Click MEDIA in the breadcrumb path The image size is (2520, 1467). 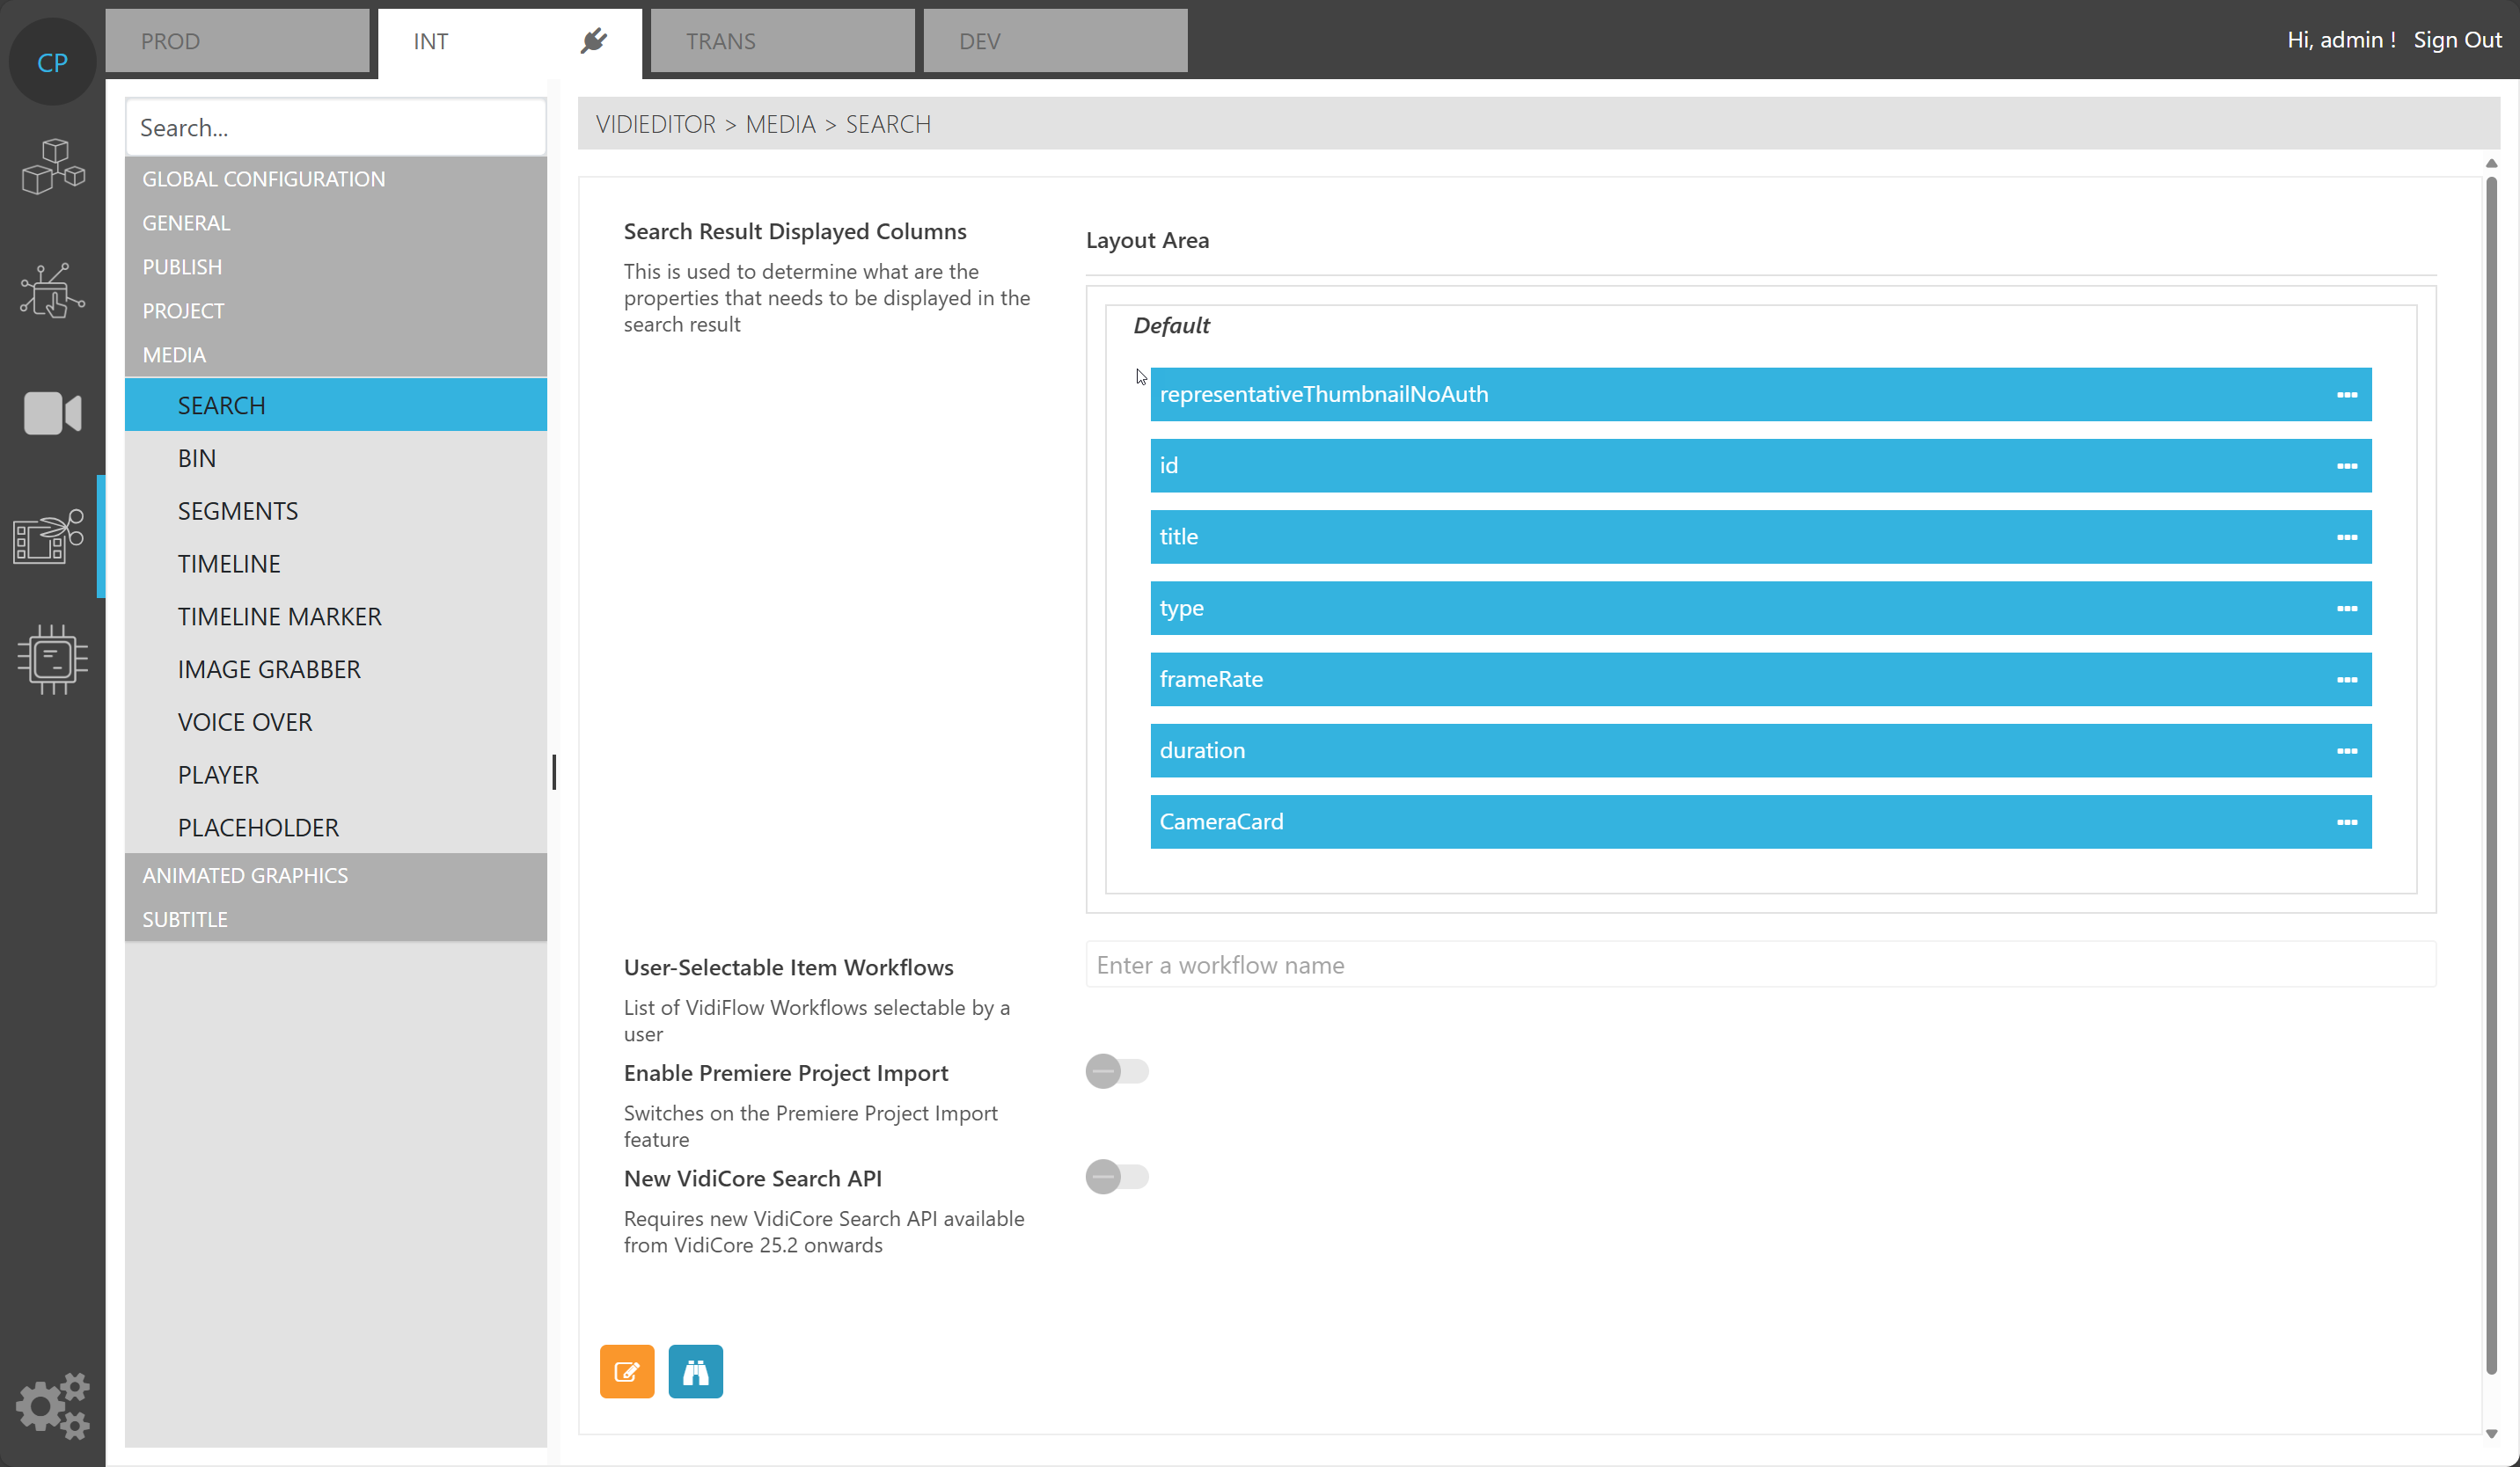point(780,124)
